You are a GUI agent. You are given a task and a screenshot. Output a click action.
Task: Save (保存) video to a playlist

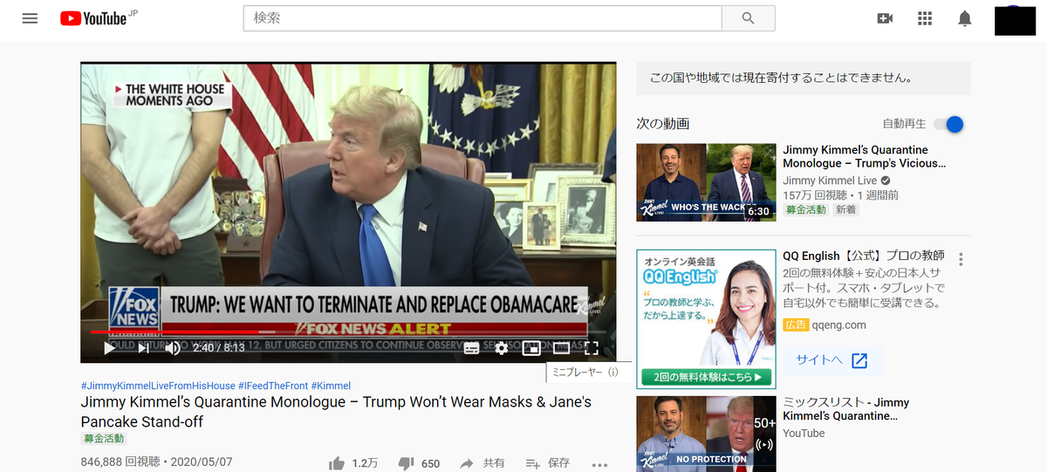coord(548,463)
